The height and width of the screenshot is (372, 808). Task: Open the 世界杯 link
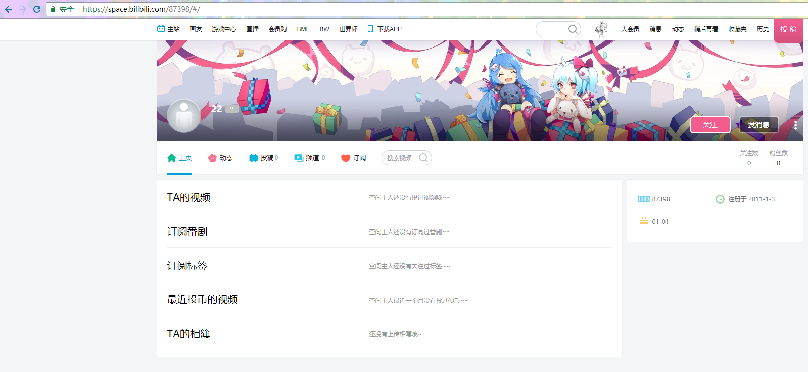point(348,29)
